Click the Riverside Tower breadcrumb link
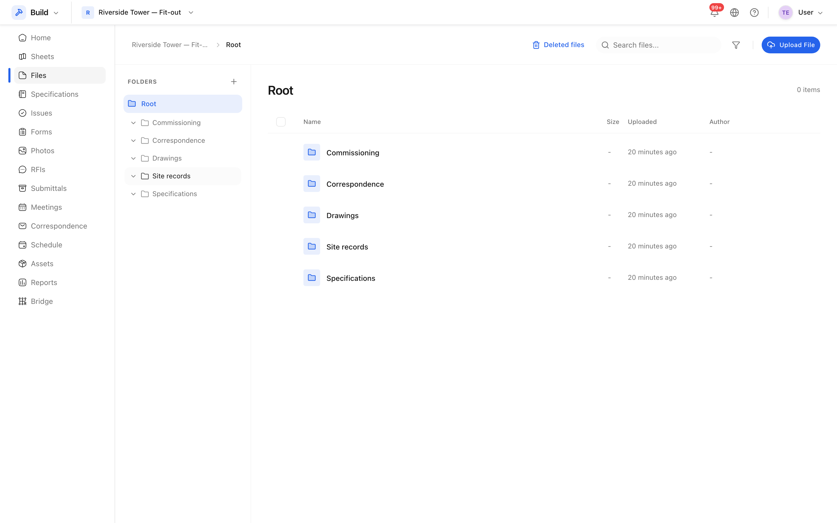This screenshot has width=837, height=523. [169, 45]
